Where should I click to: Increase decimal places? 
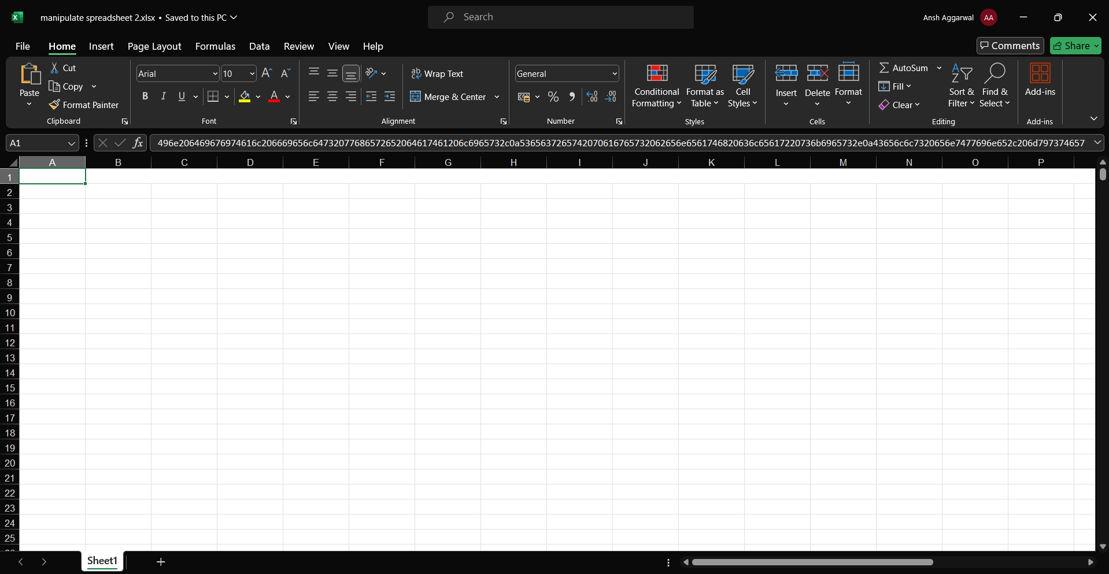tap(592, 97)
